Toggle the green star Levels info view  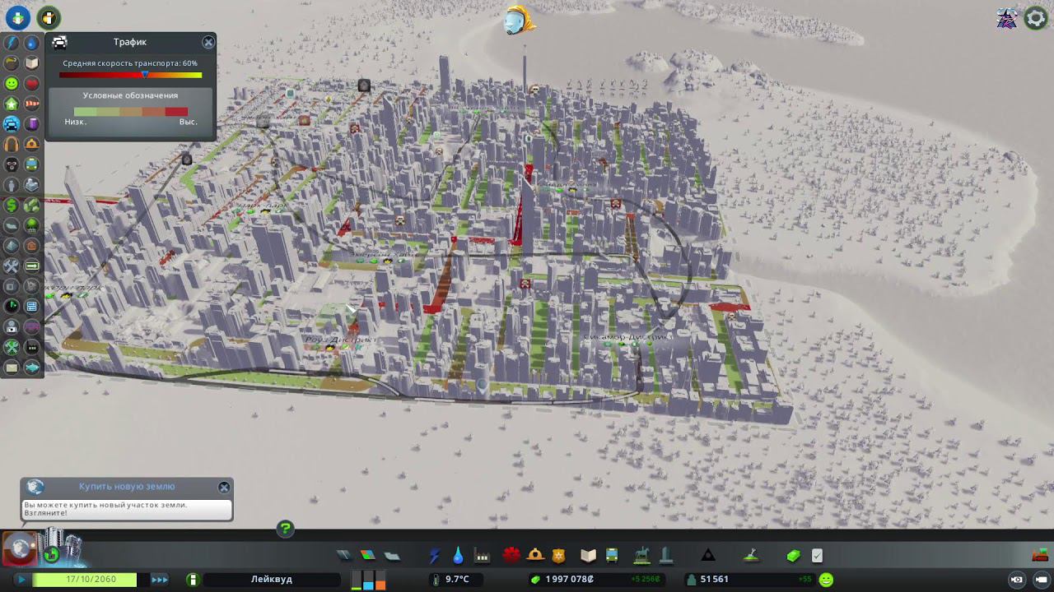pyautogui.click(x=12, y=104)
